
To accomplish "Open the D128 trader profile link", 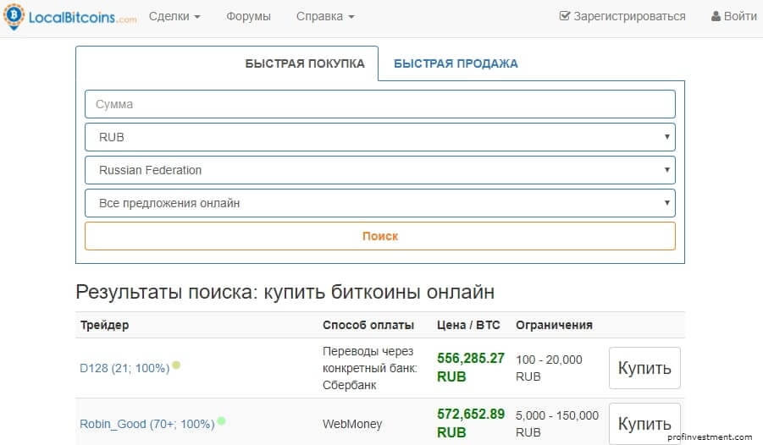I will pos(124,368).
